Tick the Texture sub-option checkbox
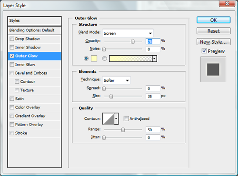Image resolution: width=238 pixels, height=176 pixels. 17,90
